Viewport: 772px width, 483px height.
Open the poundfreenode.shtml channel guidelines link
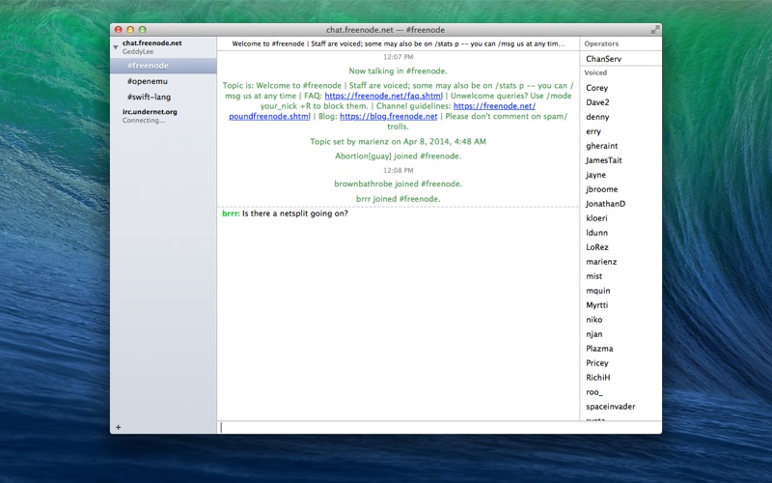click(269, 116)
